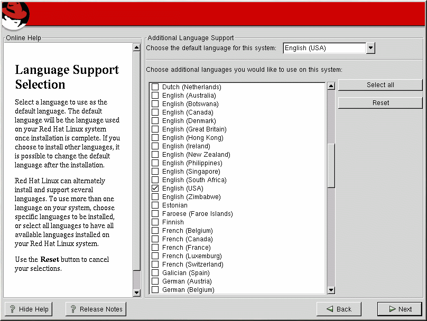Click the right arrow icon on Next button
Screen dimensions: 427x321
393,309
